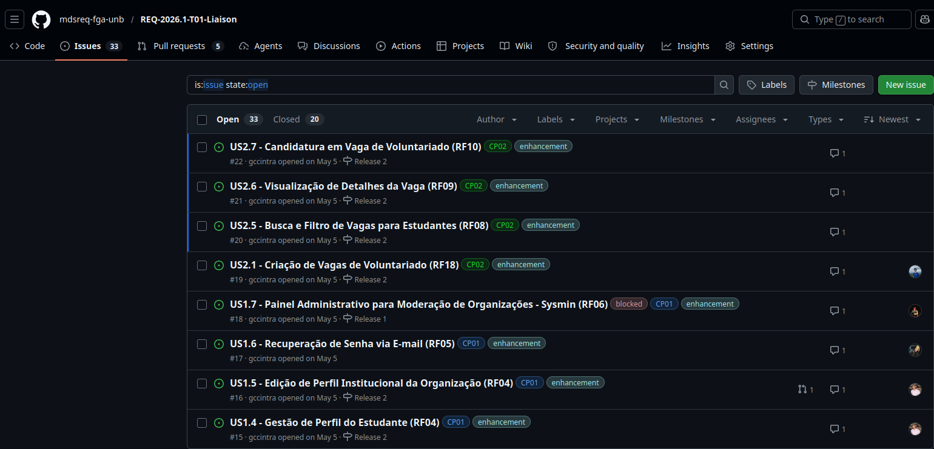Click assignee avatar on US1.7 issue
Screen dimensions: 934x449
click(x=915, y=311)
